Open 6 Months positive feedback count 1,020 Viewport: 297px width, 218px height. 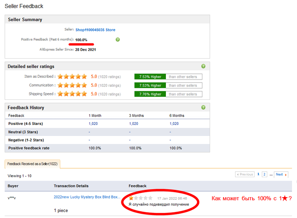pyautogui.click(x=174, y=124)
